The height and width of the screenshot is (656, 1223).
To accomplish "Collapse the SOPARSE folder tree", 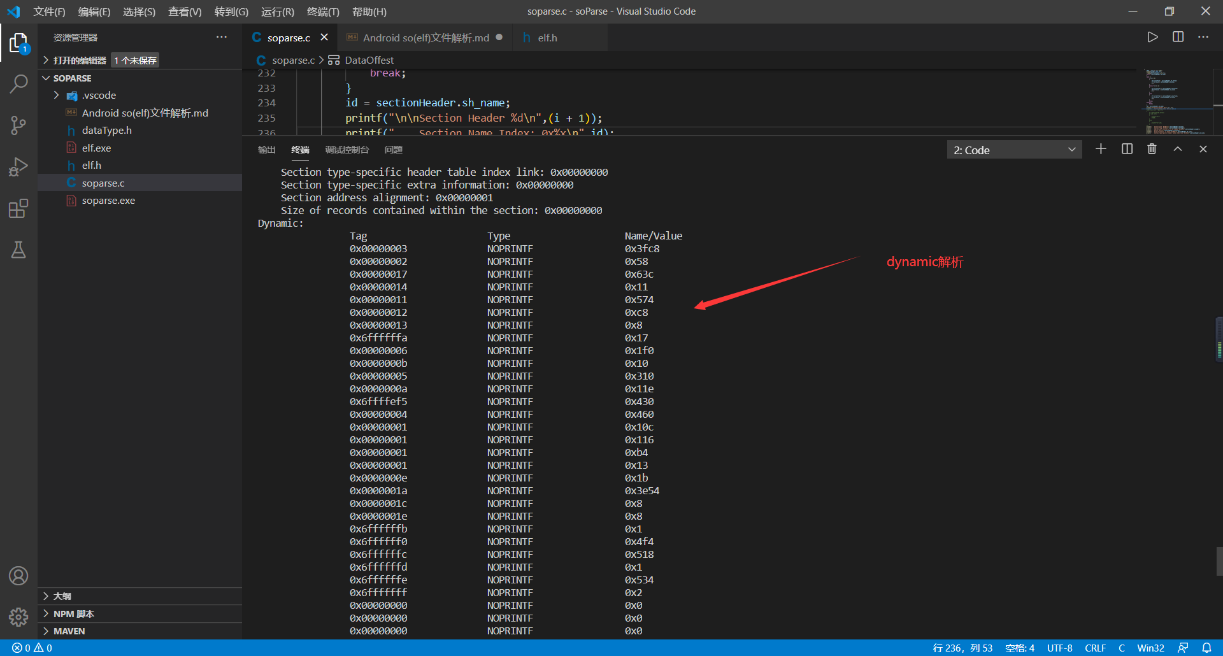I will [x=72, y=78].
